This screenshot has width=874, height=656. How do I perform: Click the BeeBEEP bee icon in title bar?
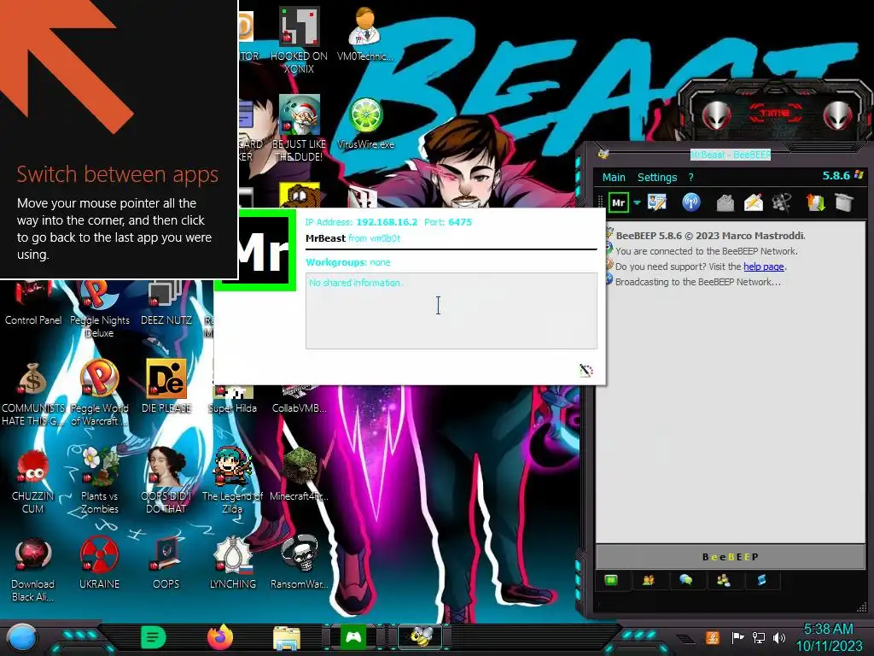point(603,155)
